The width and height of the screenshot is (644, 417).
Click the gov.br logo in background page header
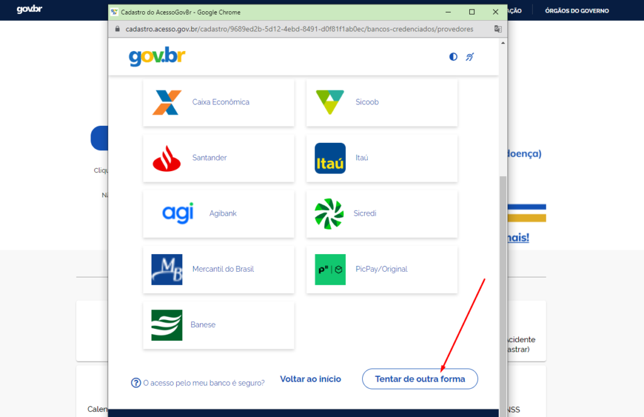[29, 9]
